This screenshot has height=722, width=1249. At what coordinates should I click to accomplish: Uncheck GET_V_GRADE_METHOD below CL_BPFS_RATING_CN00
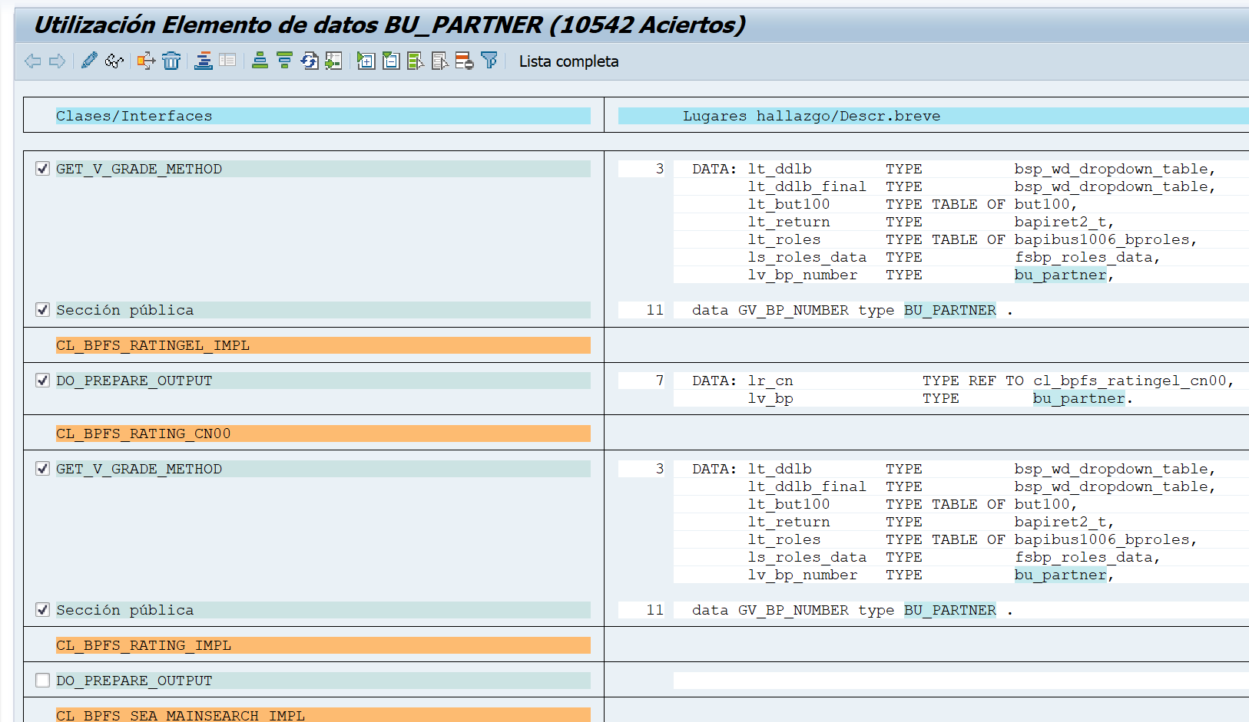[43, 469]
